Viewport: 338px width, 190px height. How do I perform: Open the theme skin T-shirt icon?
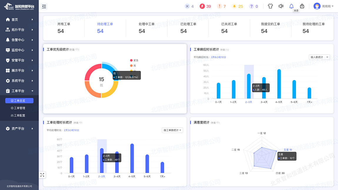point(270,6)
